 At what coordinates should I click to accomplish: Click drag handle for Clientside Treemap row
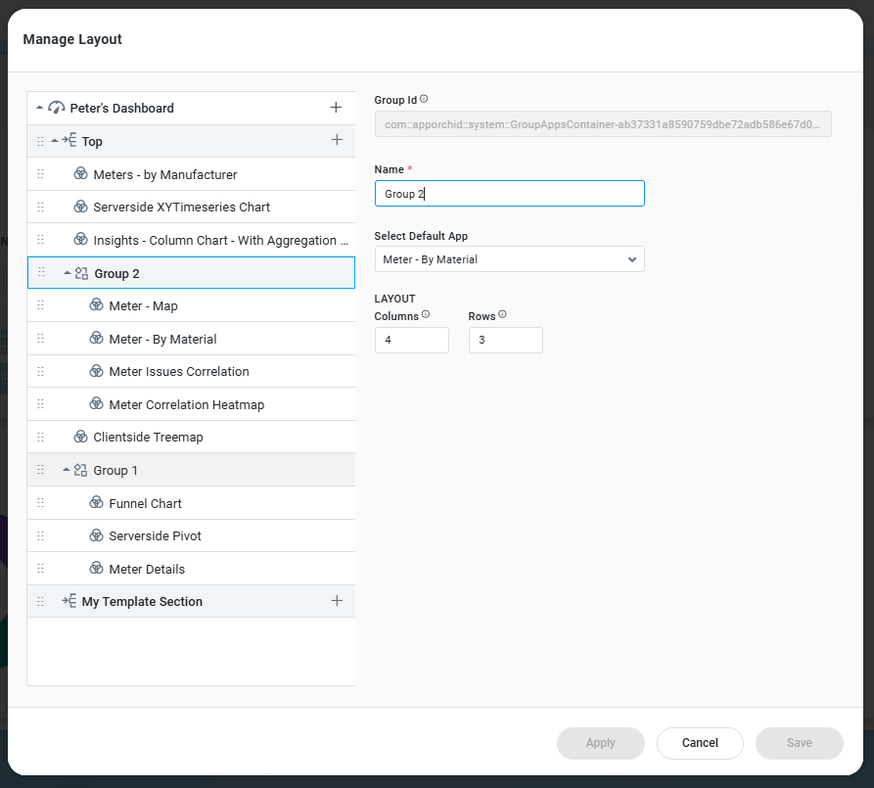40,438
